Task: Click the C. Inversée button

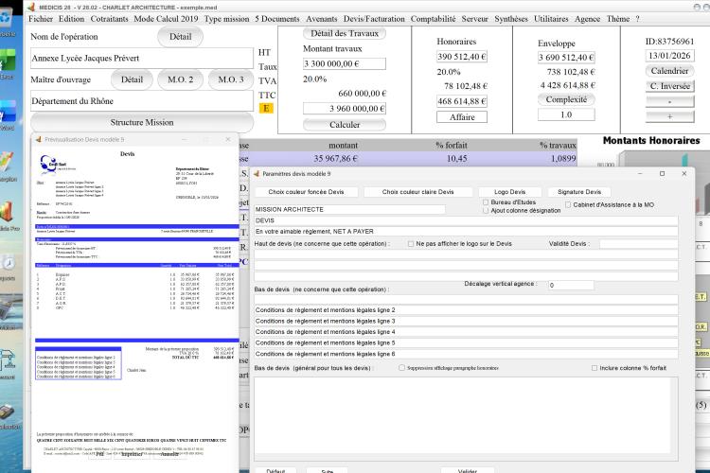Action: [x=669, y=86]
